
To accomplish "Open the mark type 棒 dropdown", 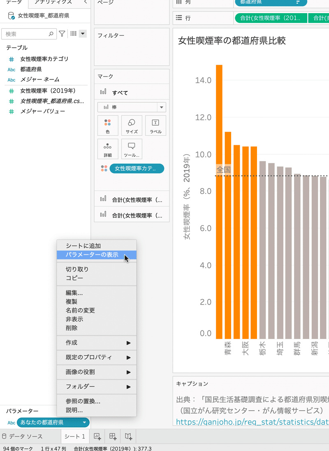I will pyautogui.click(x=162, y=107).
